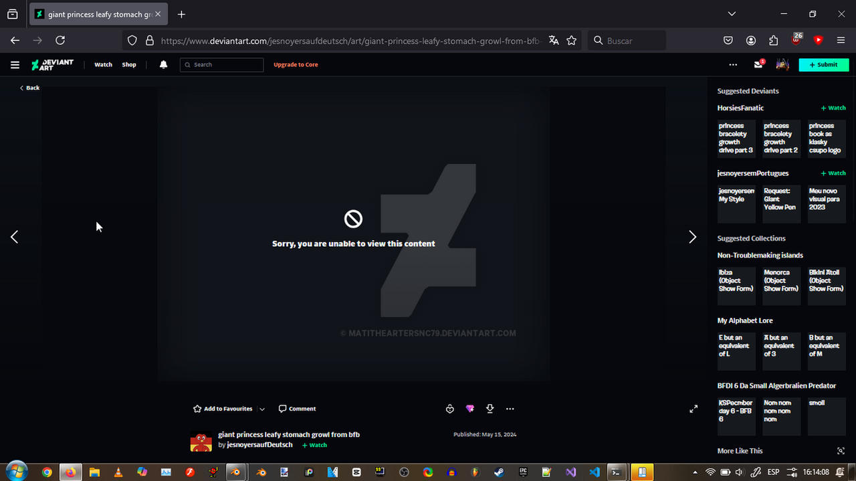The image size is (856, 481).
Task: Open 'Ibiza (Object Show Form)' thumbnail
Action: coord(736,286)
